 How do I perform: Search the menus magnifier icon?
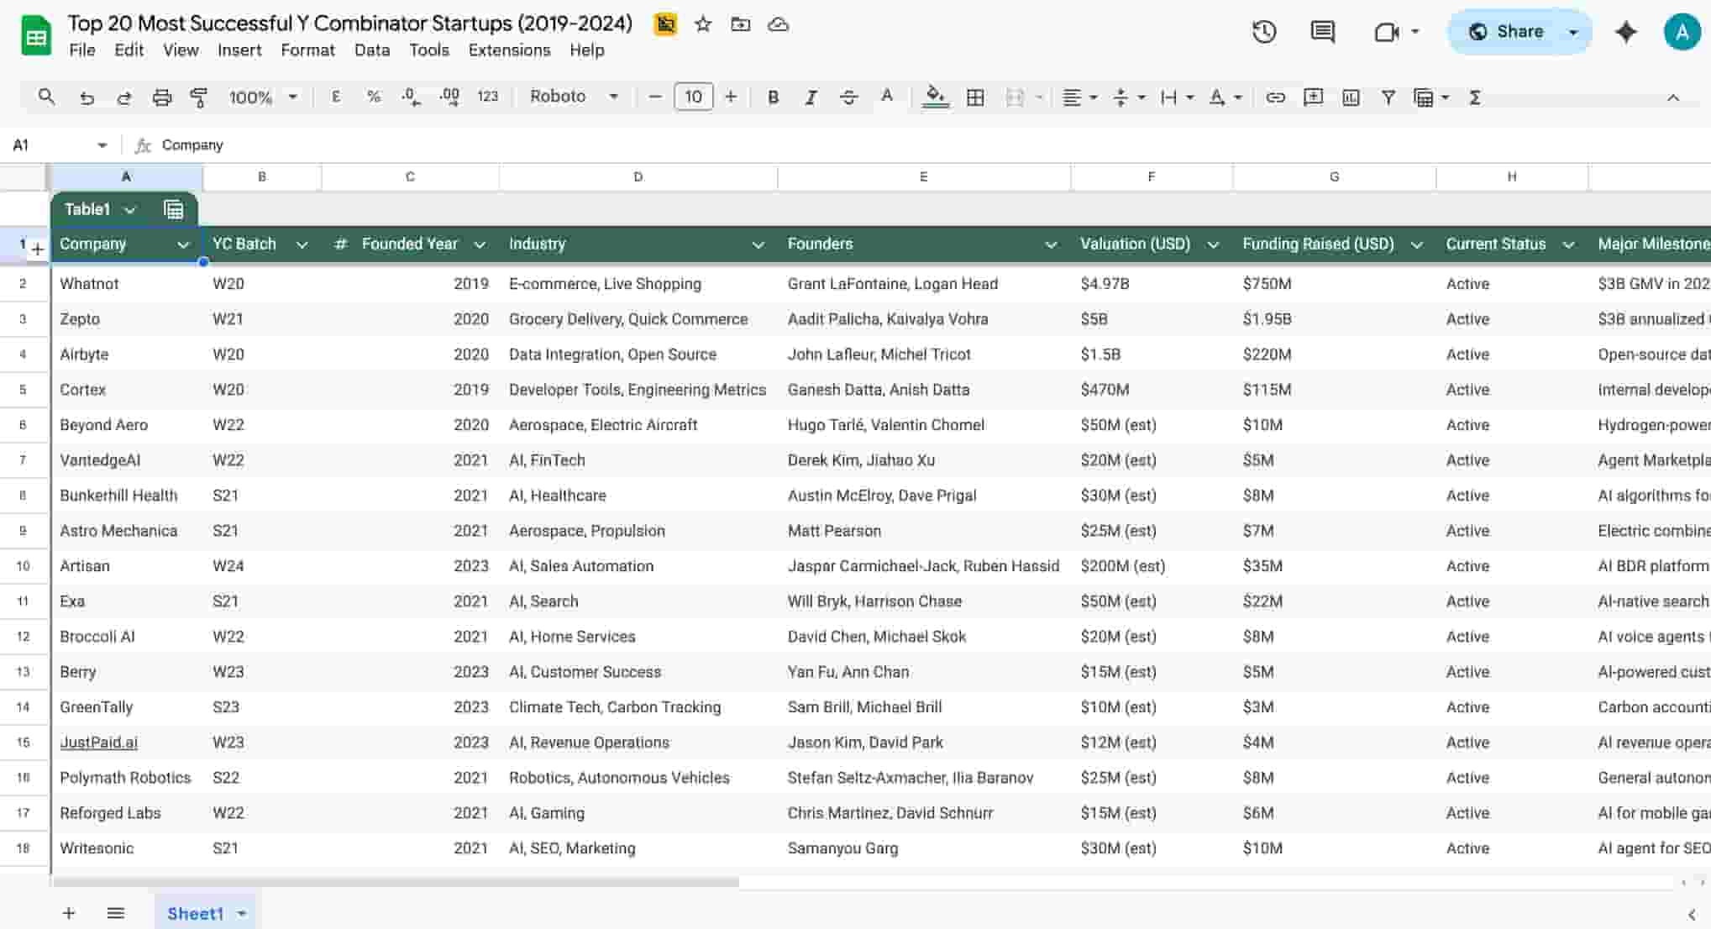click(x=46, y=97)
